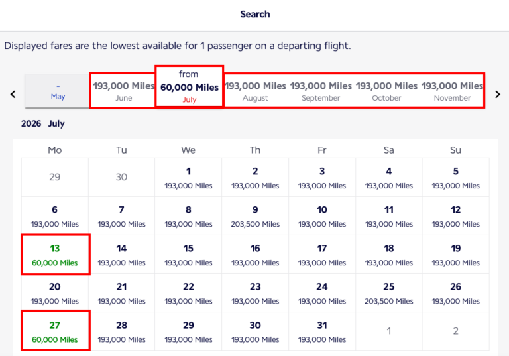This screenshot has width=509, height=356.
Task: Select July 26 date cell
Action: click(x=456, y=293)
